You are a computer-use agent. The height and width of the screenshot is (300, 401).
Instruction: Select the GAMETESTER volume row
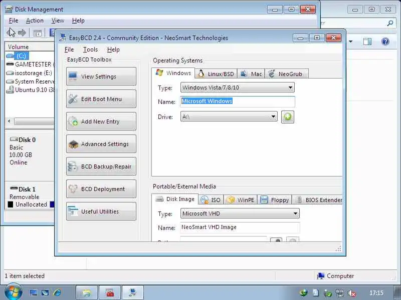point(30,64)
